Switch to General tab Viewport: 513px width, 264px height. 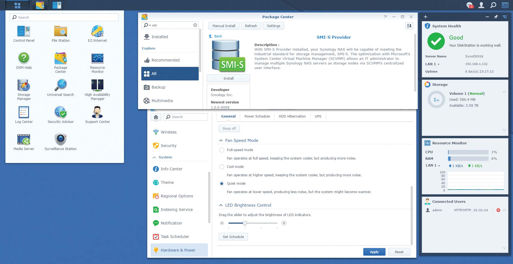point(228,116)
